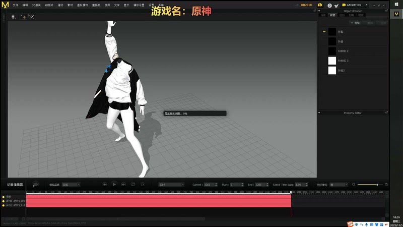403x227 pixels.
Task: Click the FABRIC 3 label
Action: 343,61
